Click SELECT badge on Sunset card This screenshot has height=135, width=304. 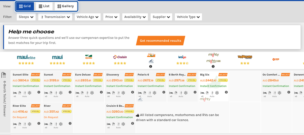click(67, 74)
